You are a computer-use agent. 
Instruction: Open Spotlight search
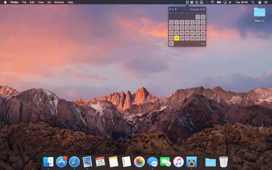click(x=253, y=2)
